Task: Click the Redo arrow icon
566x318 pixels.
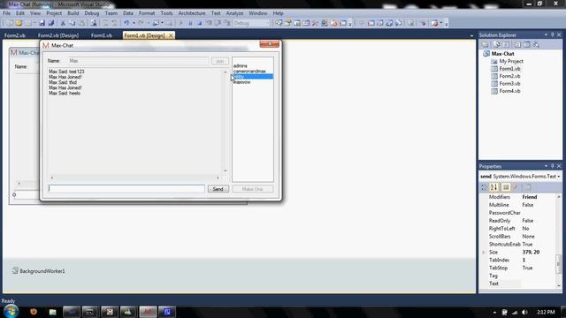Action: 141,23
